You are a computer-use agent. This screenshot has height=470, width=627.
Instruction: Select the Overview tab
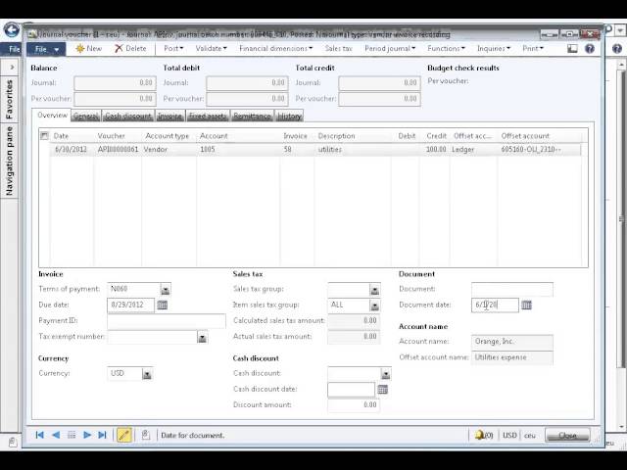click(52, 116)
